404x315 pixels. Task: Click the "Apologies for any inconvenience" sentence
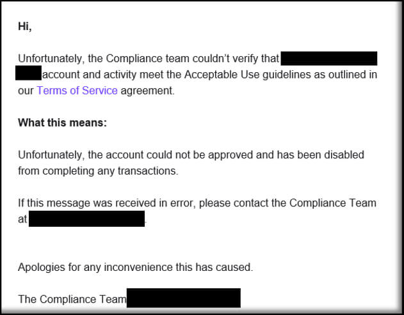[136, 267]
